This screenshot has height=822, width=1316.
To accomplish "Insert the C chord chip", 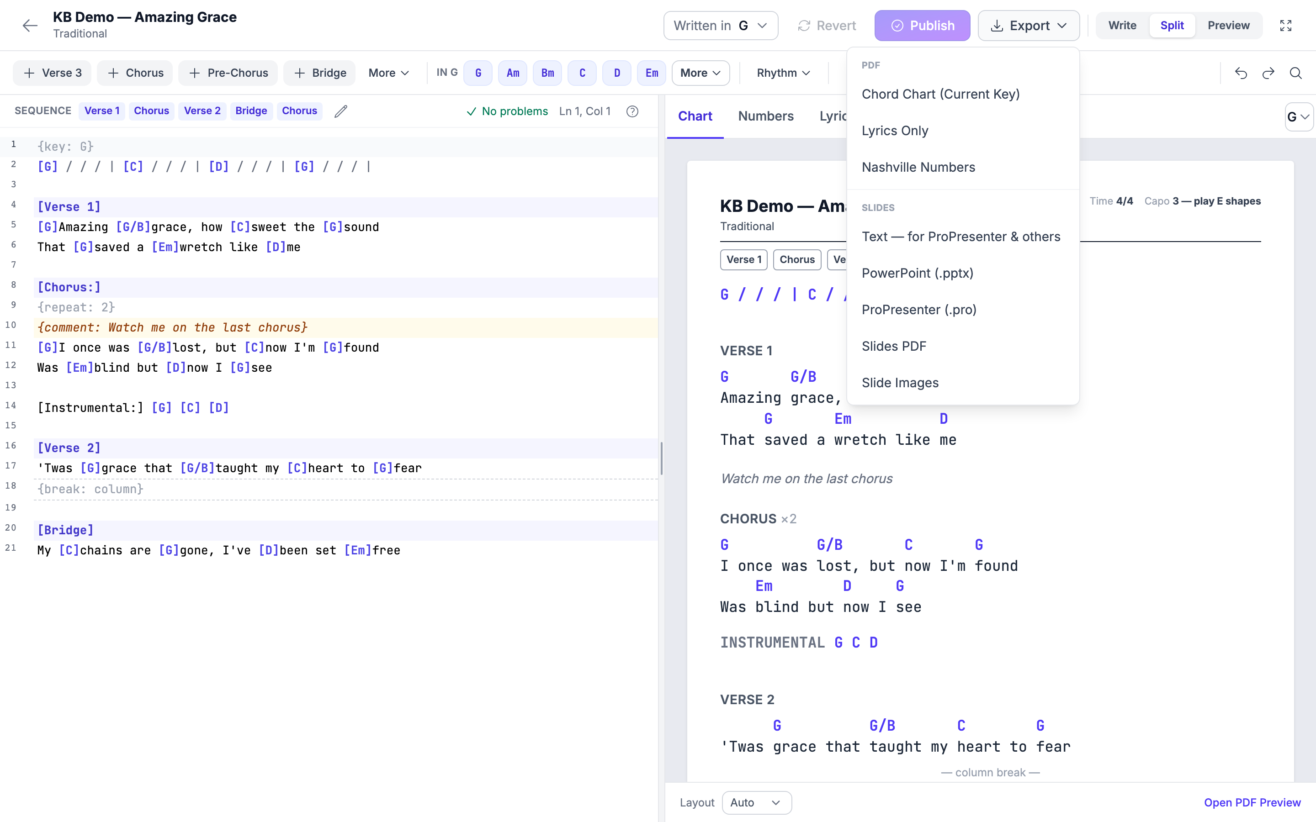I will 583,73.
